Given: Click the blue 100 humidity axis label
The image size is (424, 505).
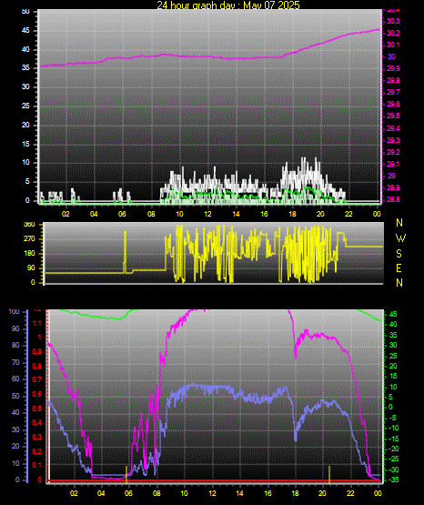Looking at the screenshot, I should 14,311.
